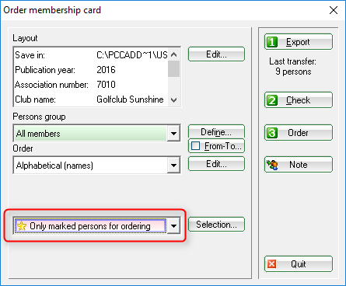Click Edit button beside Alphabetical order
Image resolution: width=346 pixels, height=286 pixels.
point(216,164)
